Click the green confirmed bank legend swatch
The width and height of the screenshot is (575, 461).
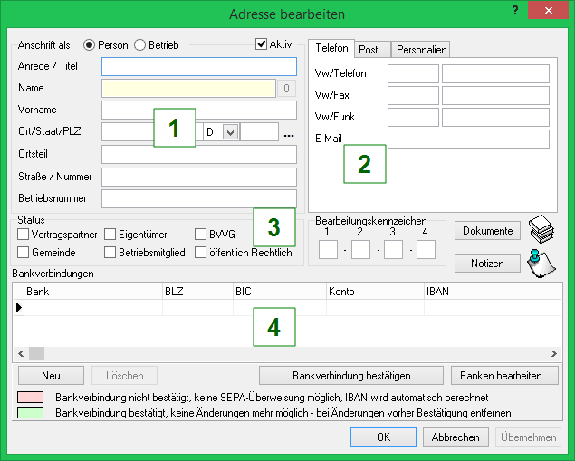tap(31, 412)
